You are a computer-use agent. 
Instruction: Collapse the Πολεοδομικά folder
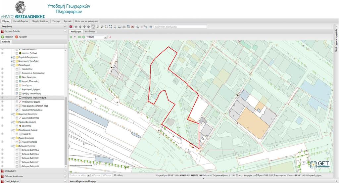12,65
